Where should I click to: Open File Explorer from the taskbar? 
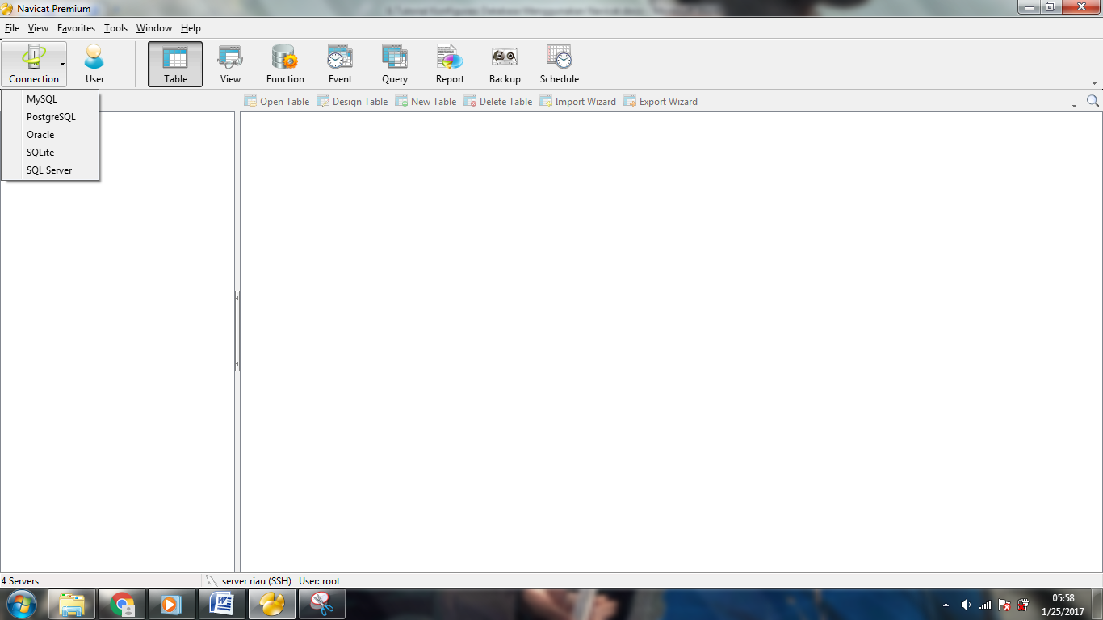[x=72, y=604]
